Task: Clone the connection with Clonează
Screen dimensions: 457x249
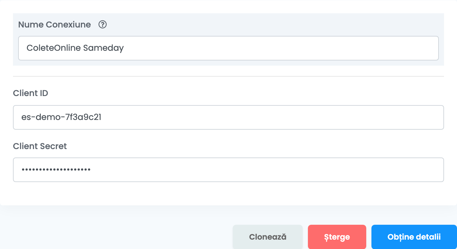Action: coord(268,237)
